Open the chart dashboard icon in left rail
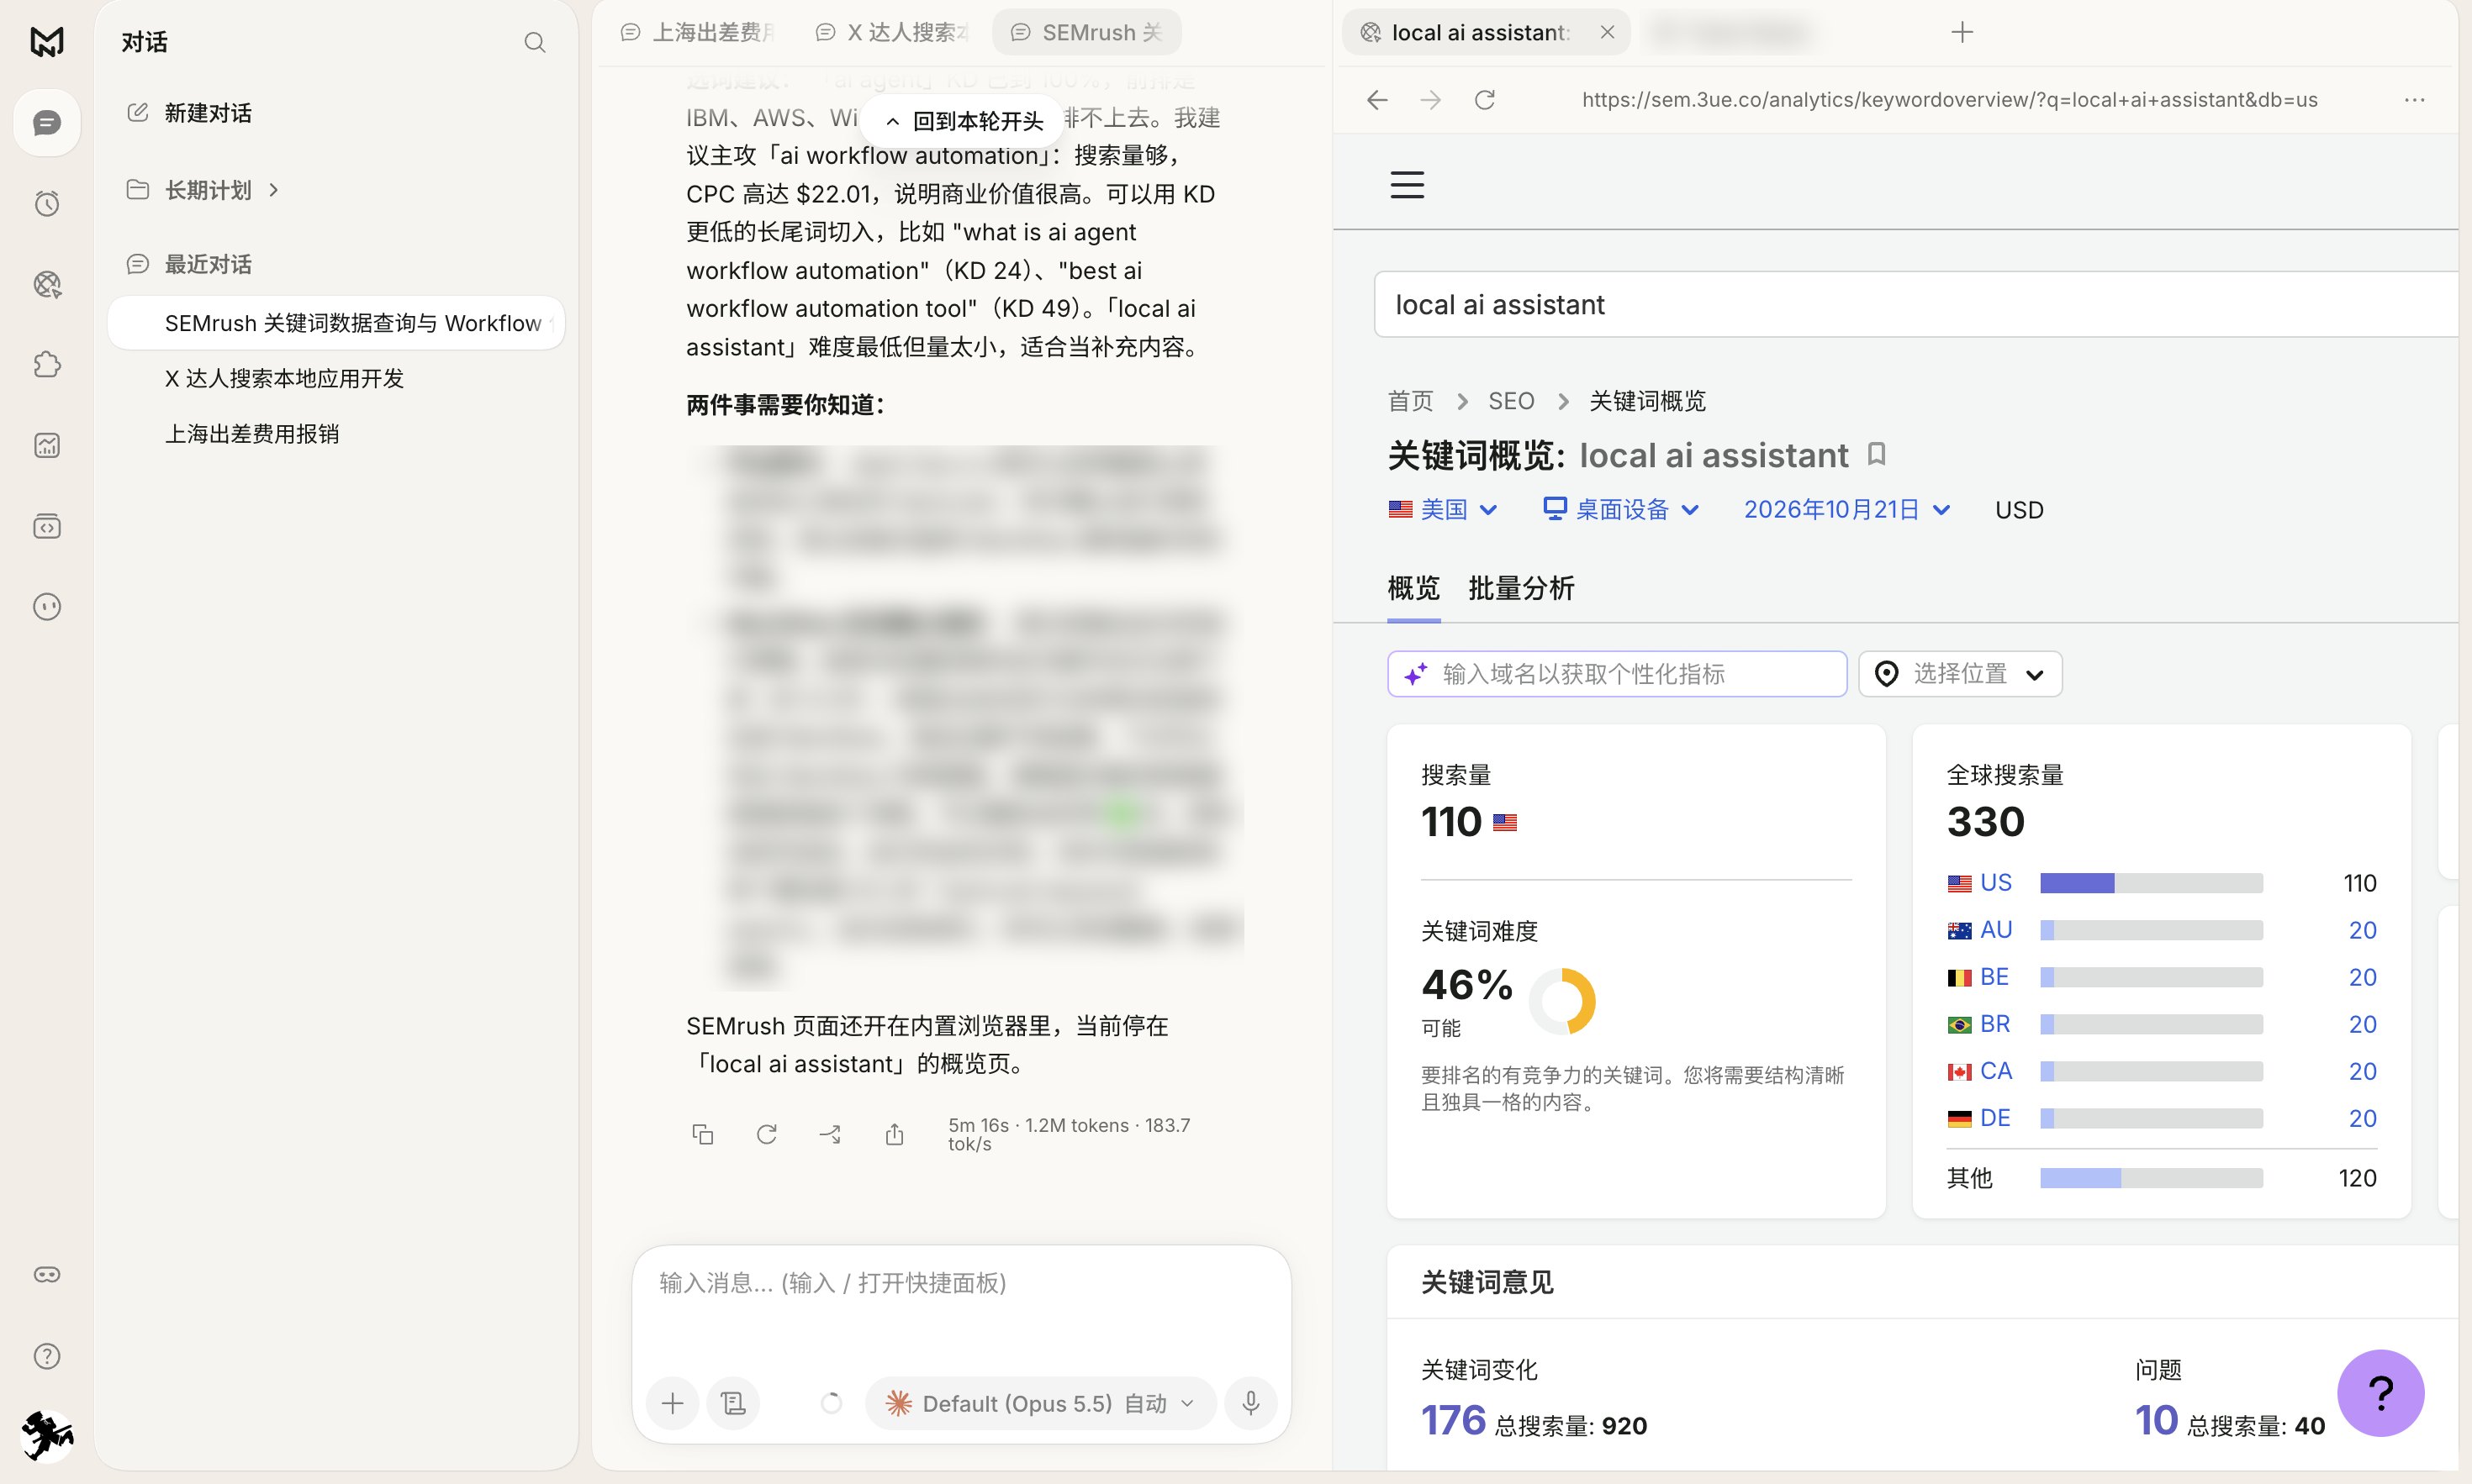2472x1484 pixels. (x=47, y=446)
